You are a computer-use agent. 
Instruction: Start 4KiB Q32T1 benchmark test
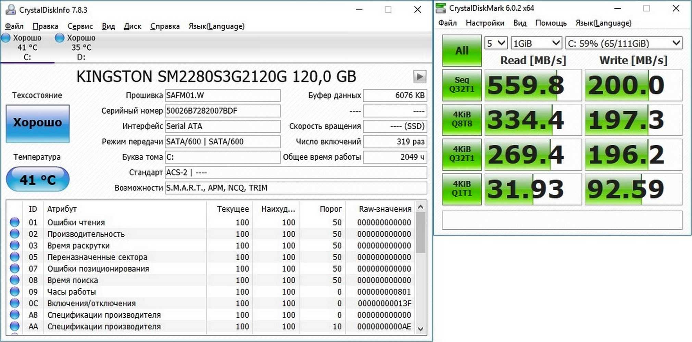462,155
